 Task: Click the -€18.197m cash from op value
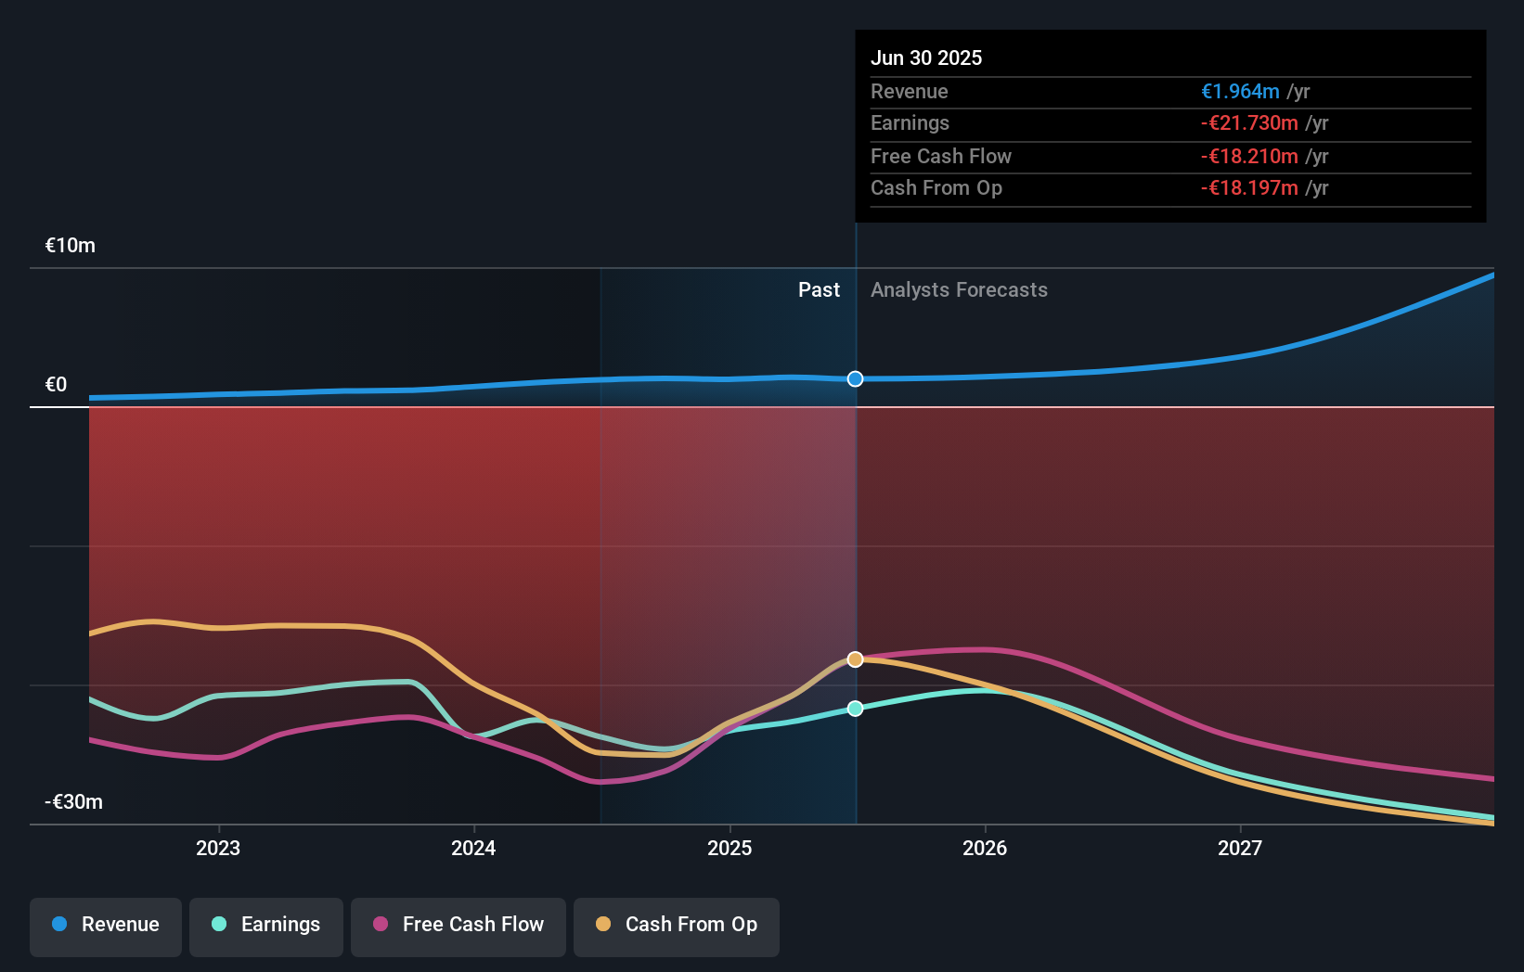pos(1249,188)
